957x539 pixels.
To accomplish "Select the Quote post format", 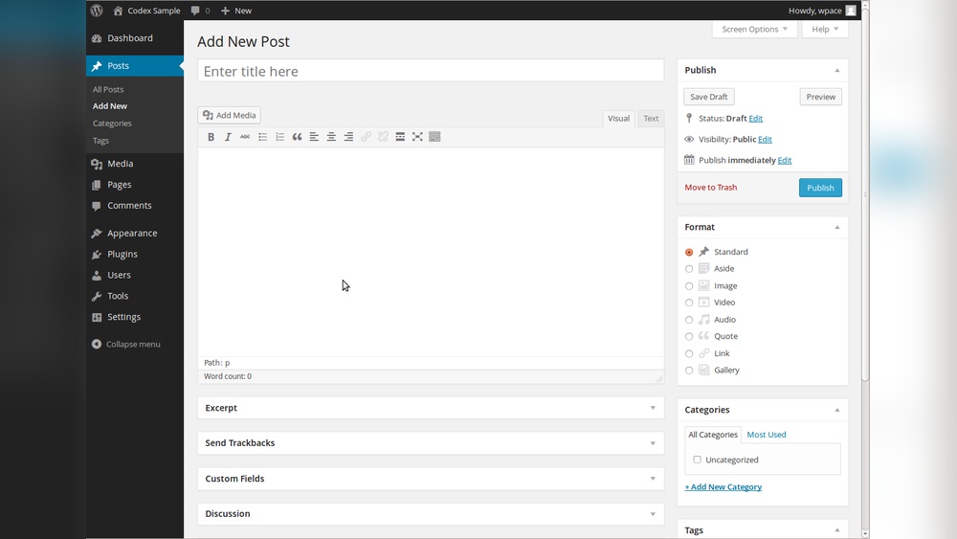I will (689, 336).
